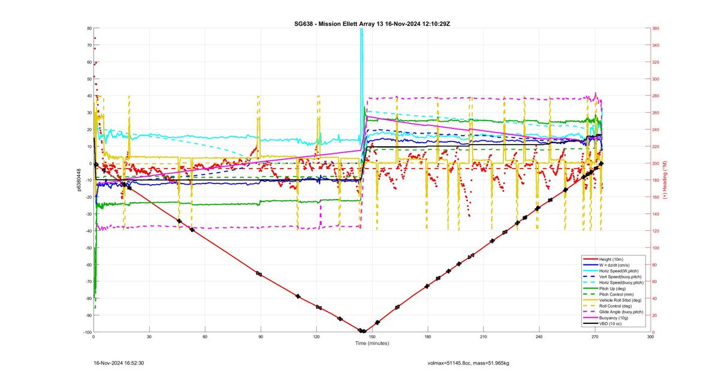Click the x-axis tick label '90'
This screenshot has height=373, width=719.
click(x=261, y=337)
